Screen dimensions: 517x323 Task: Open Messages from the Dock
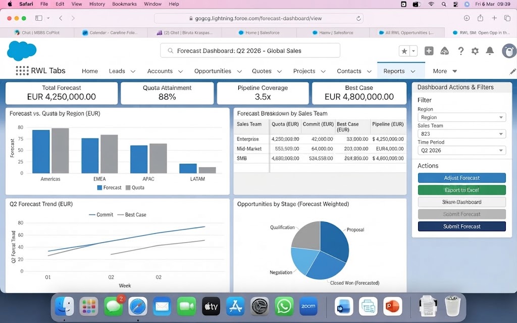pyautogui.click(x=113, y=306)
